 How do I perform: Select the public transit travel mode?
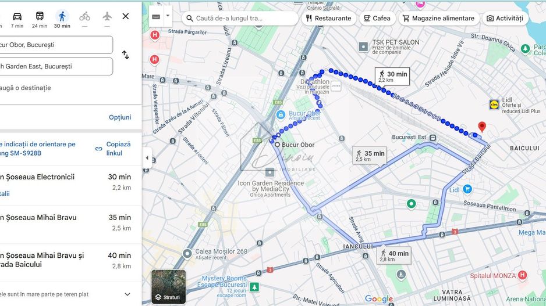(40, 16)
